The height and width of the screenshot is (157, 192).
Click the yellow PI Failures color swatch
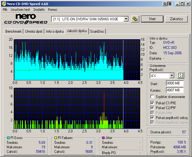(x=56, y=138)
